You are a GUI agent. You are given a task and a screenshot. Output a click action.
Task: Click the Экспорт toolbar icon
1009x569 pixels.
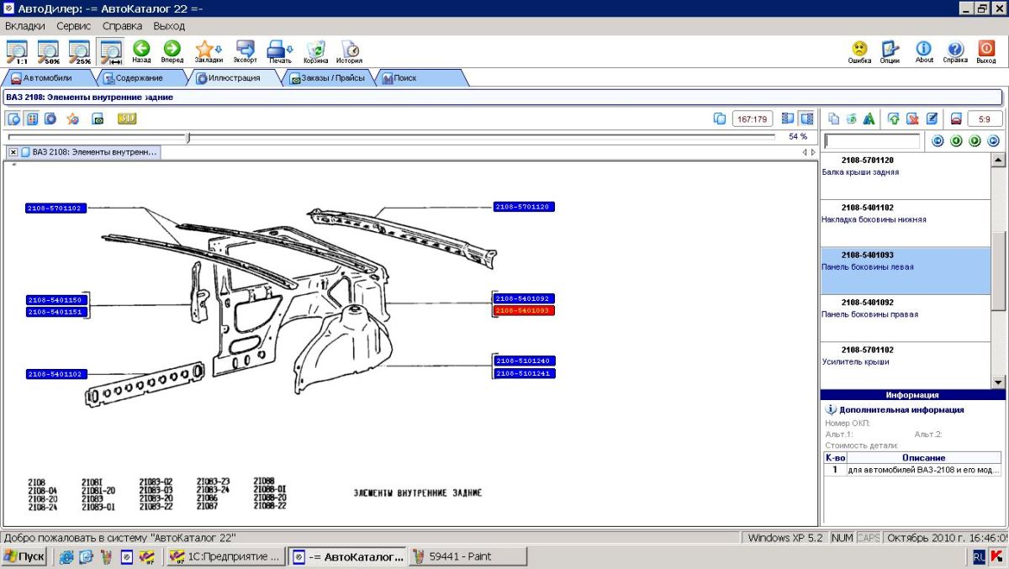click(246, 51)
